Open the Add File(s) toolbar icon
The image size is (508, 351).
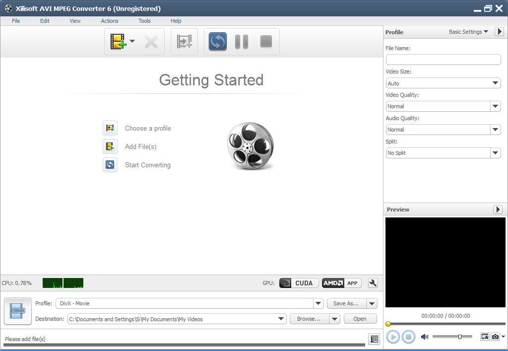[118, 42]
